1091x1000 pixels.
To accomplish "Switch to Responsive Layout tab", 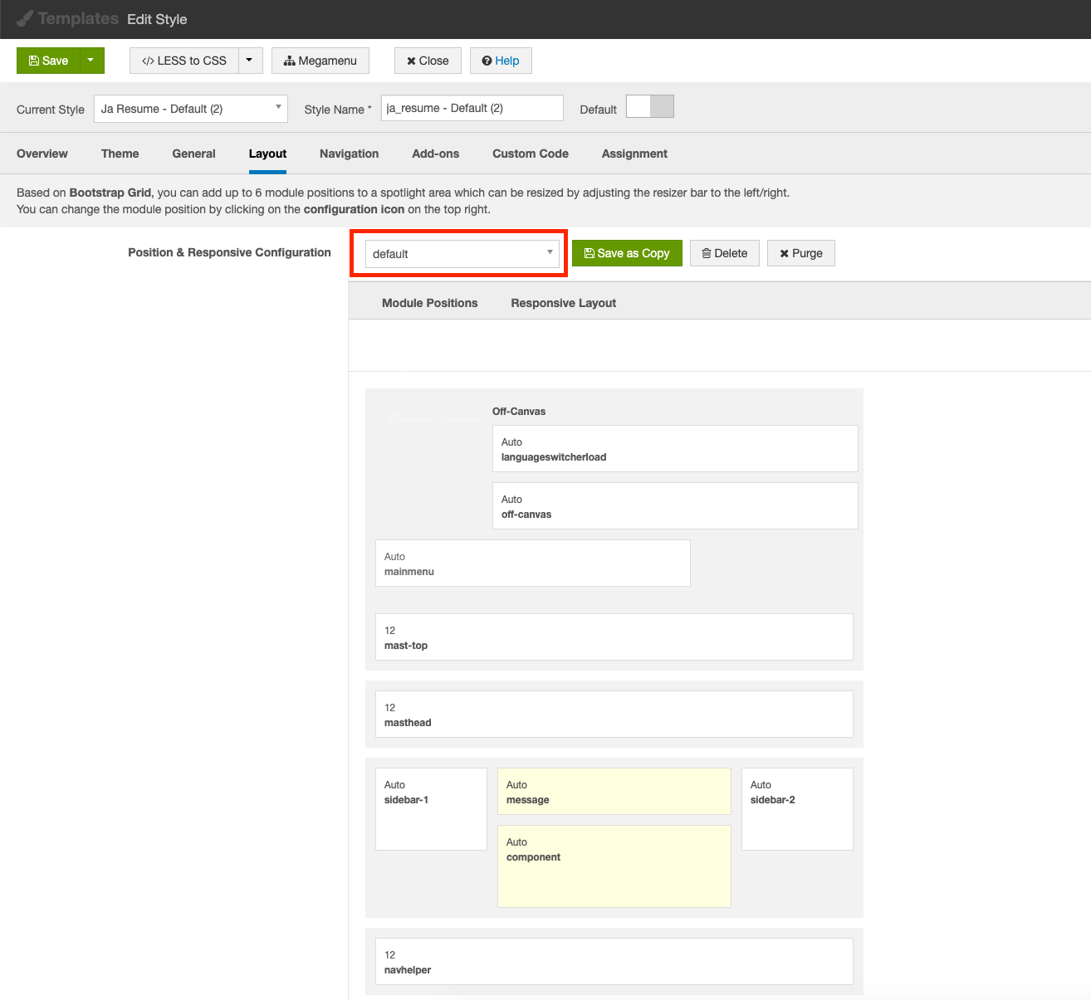I will [563, 303].
